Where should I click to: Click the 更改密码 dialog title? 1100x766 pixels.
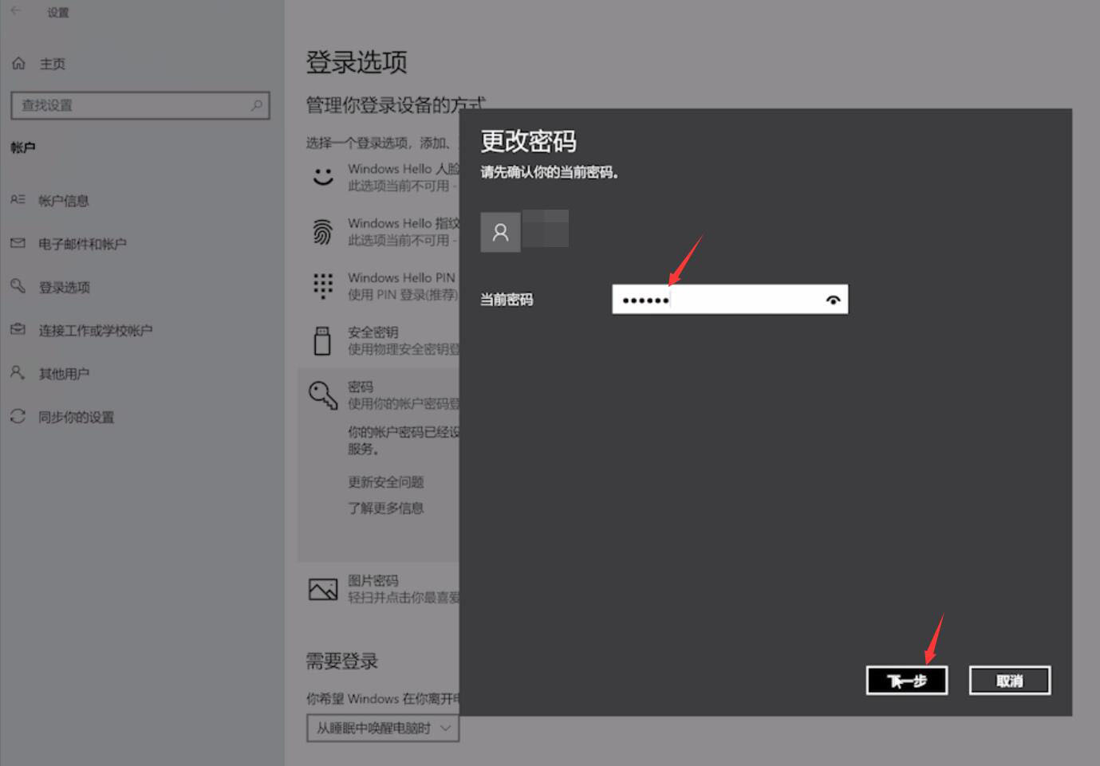coord(528,141)
